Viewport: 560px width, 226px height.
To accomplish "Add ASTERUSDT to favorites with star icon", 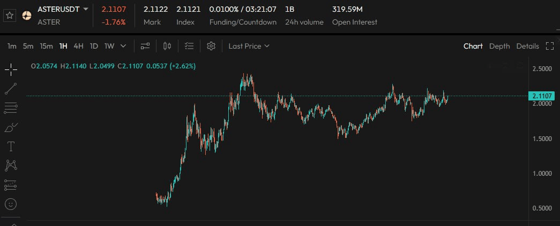I will pyautogui.click(x=9, y=15).
